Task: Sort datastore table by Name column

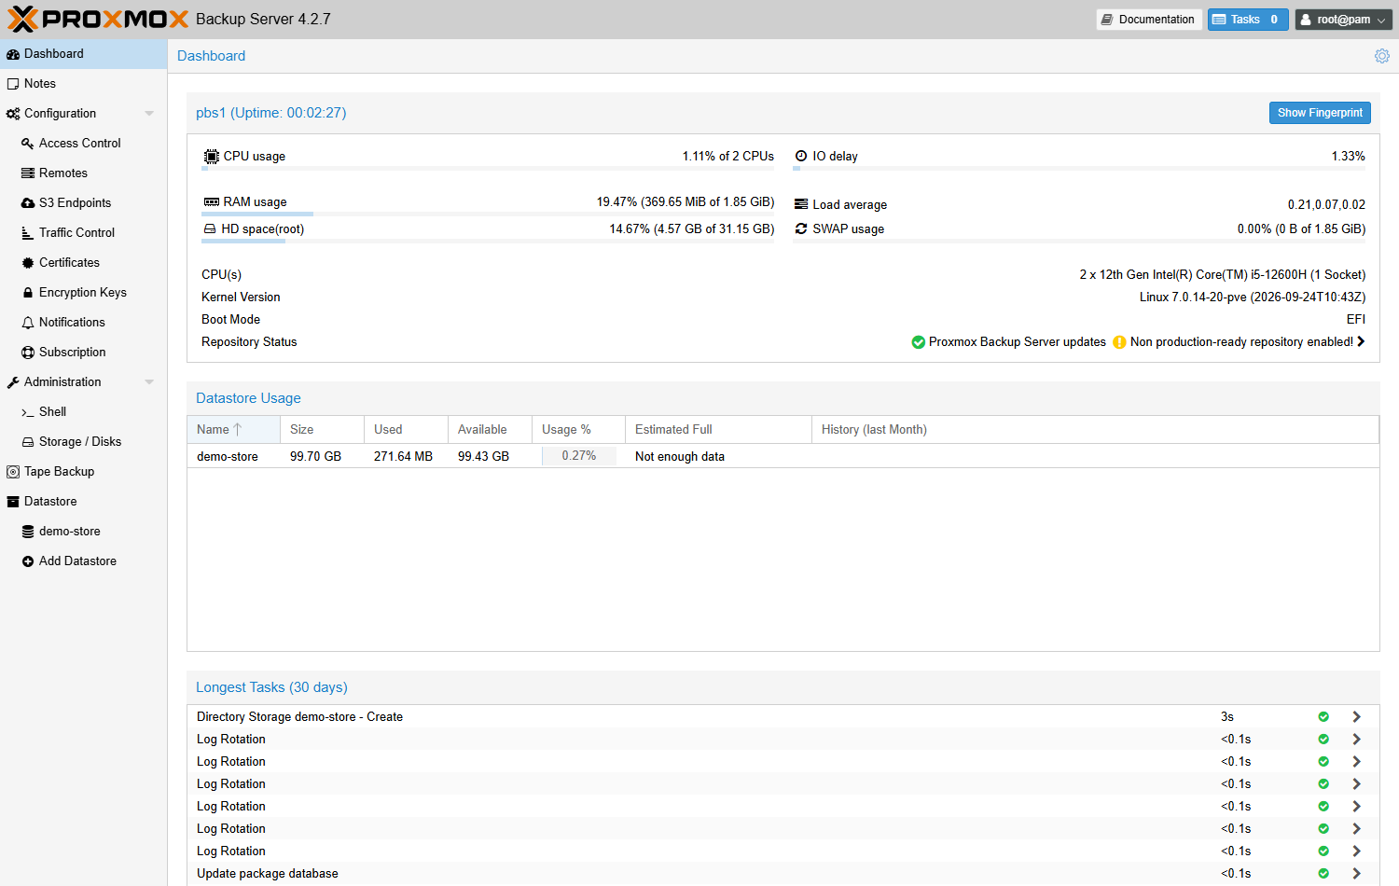Action: pyautogui.click(x=233, y=430)
